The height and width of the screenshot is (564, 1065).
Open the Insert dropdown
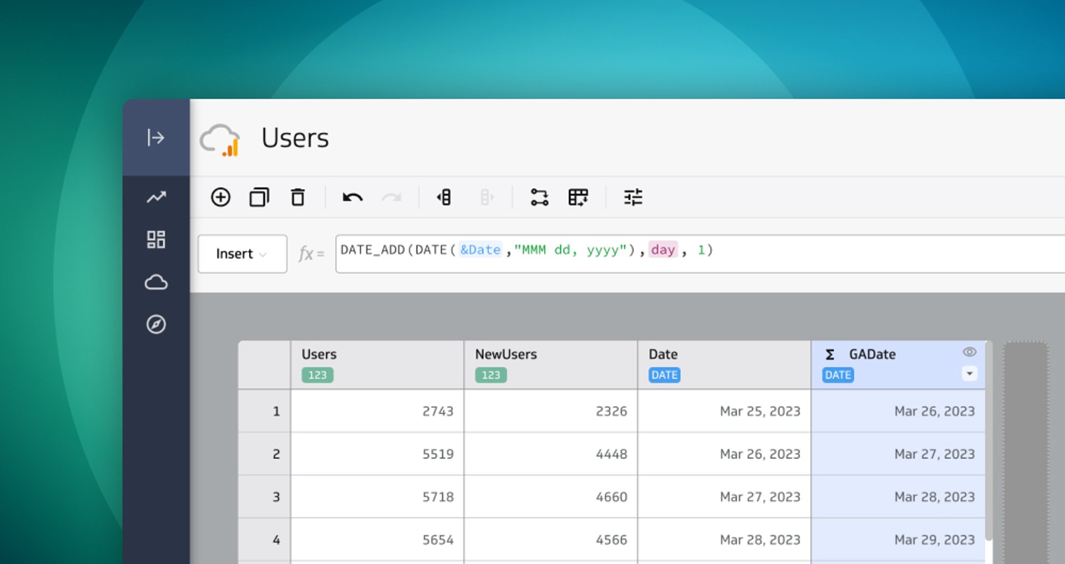[x=242, y=253]
